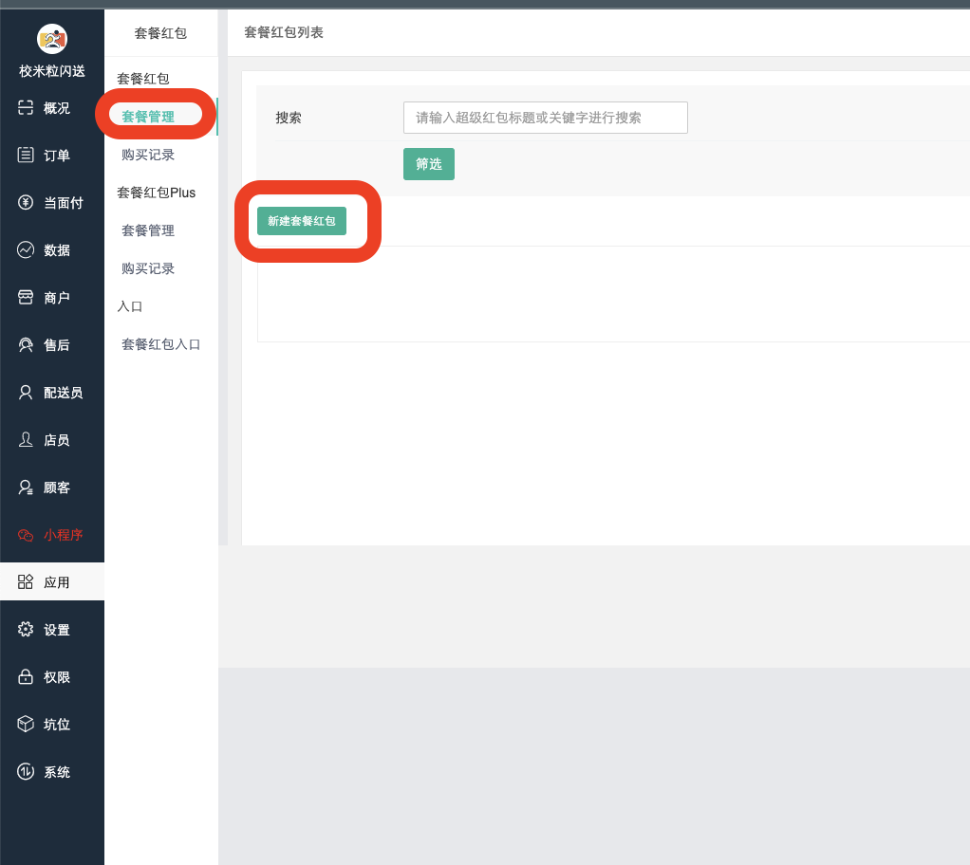The height and width of the screenshot is (865, 970).
Task: Select the 当面付 yuan icon
Action: pos(26,202)
